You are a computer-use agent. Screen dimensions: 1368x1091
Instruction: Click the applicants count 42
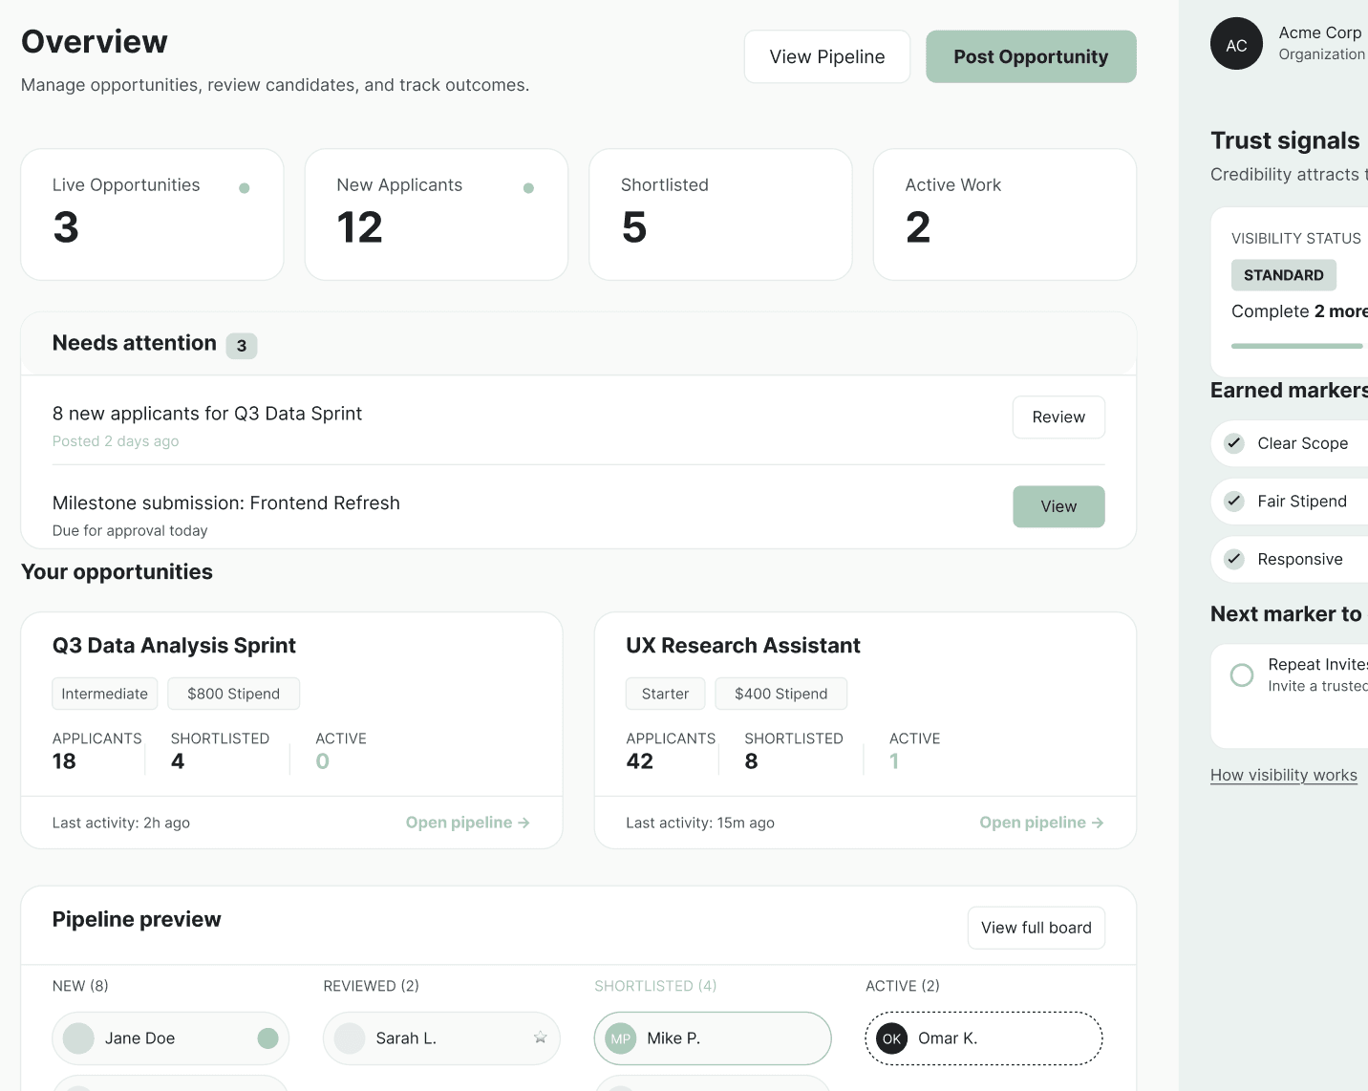(640, 761)
